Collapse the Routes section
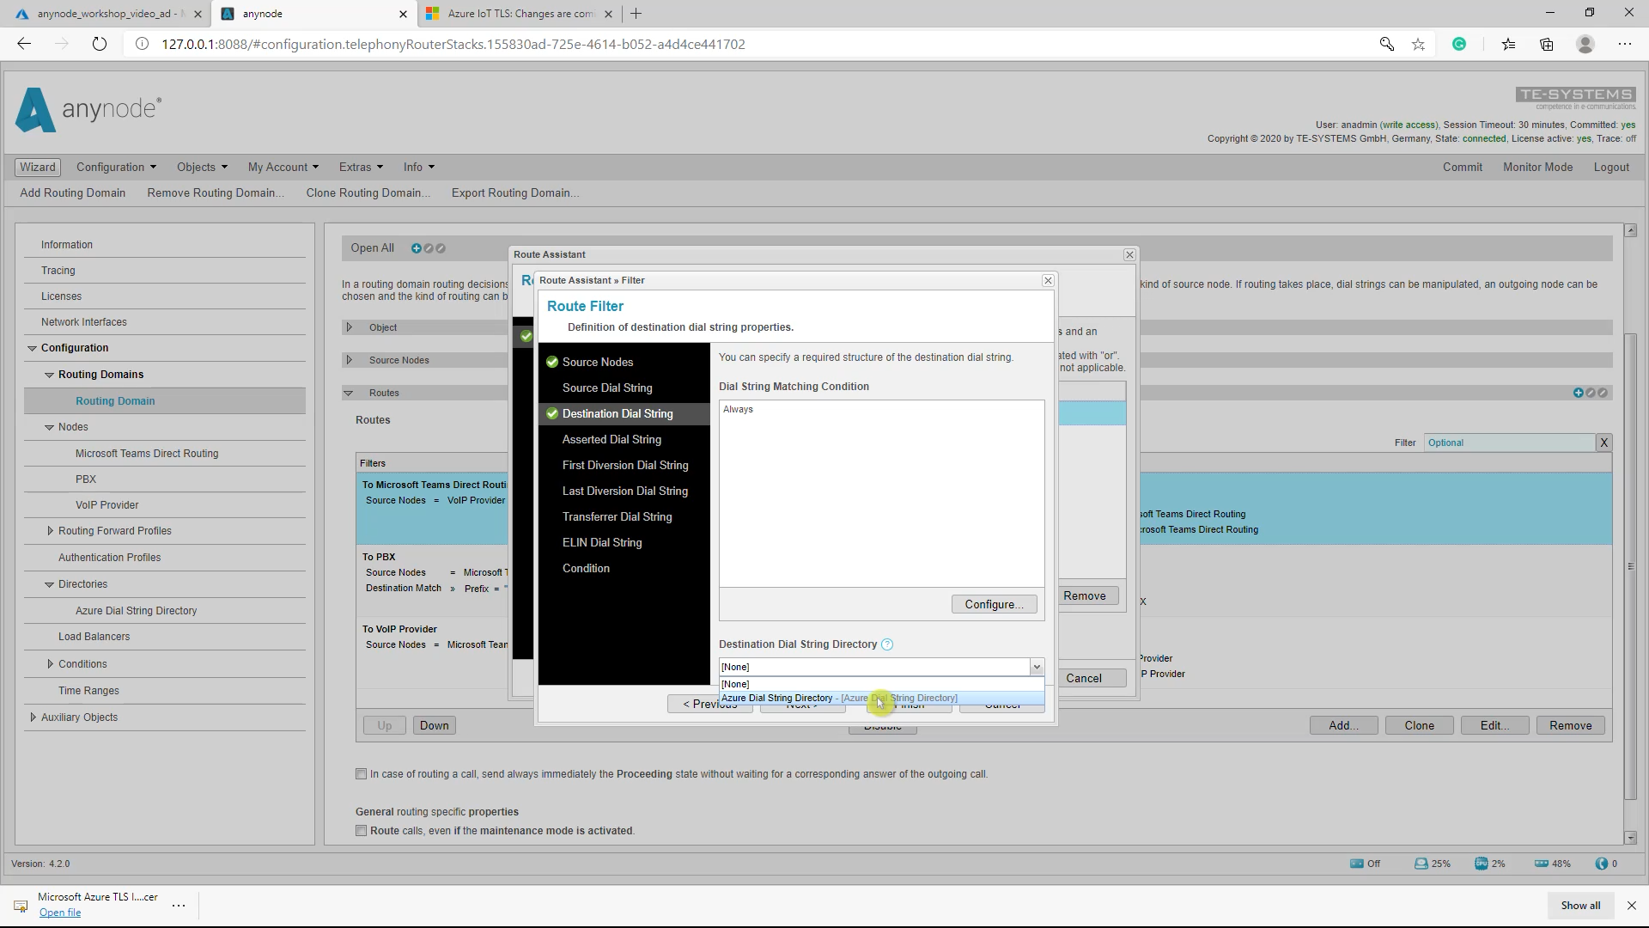 point(349,393)
